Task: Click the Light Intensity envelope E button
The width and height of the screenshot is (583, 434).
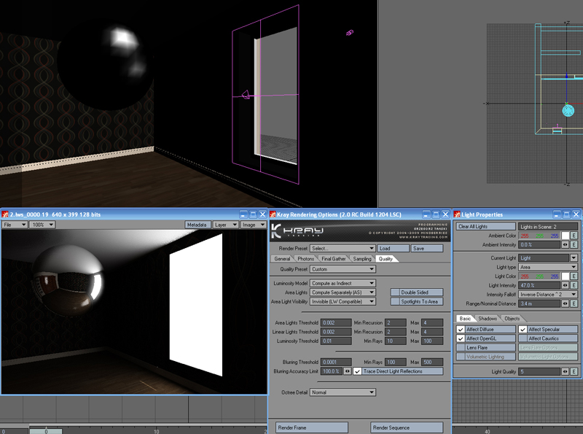Action: click(574, 285)
